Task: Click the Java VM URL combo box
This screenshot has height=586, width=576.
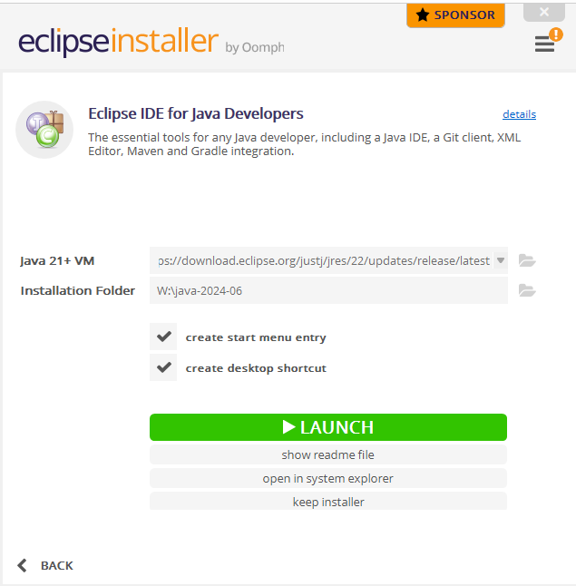Action: point(328,260)
